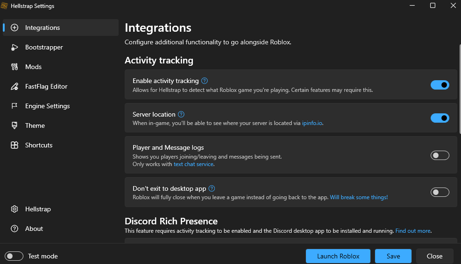The width and height of the screenshot is (461, 264).
Task: Minimize the Hellstrap Settings window
Action: pos(412,6)
